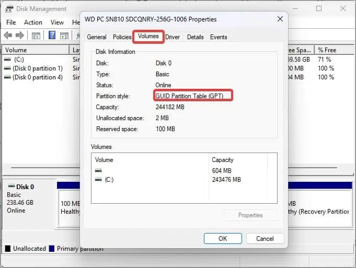
Task: Click the Help question-mark toolbar icon
Action: click(52, 35)
